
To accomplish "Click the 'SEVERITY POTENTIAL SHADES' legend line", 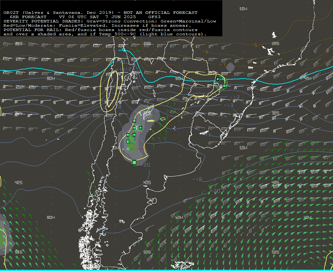I will tap(110, 21).
